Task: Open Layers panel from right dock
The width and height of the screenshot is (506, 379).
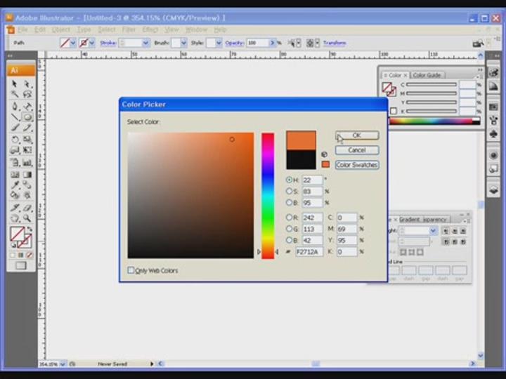Action: [x=493, y=189]
